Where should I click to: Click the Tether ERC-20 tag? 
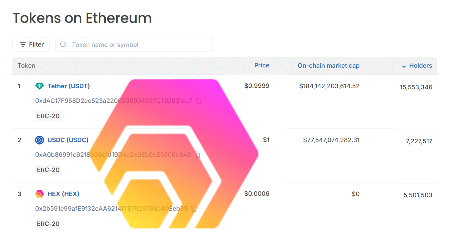48,116
